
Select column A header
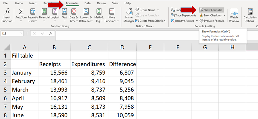(25, 47)
